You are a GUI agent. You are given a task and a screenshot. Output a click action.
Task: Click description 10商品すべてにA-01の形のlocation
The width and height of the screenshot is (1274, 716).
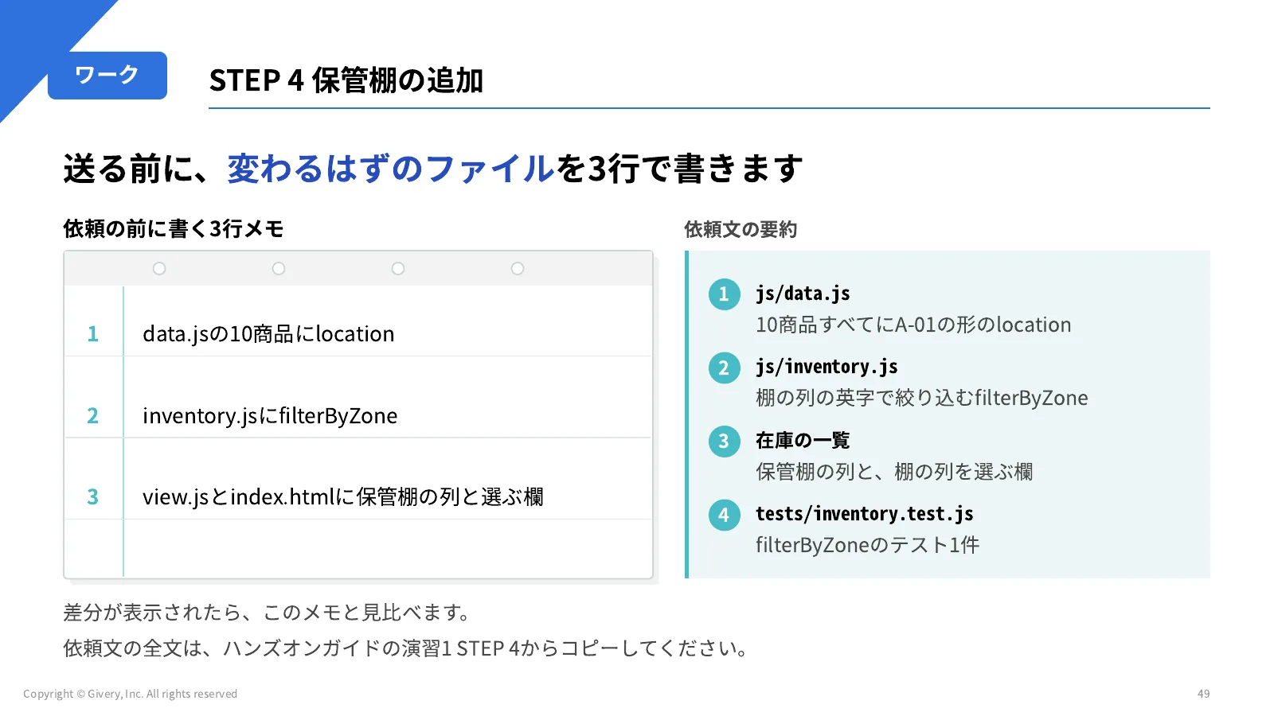tap(913, 325)
